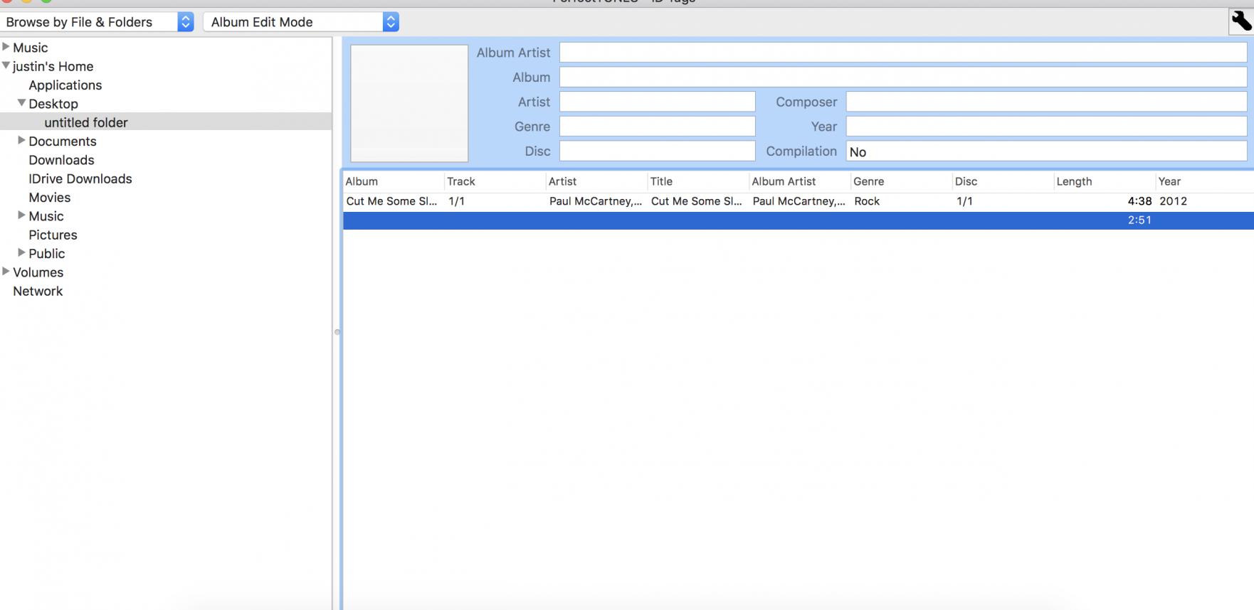Image resolution: width=1254 pixels, height=610 pixels.
Task: Select the Downloads folder
Action: tap(61, 160)
